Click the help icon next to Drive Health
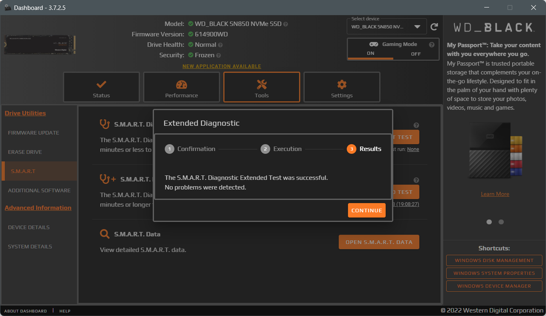Viewport: 546px width, 316px height. 220,44
